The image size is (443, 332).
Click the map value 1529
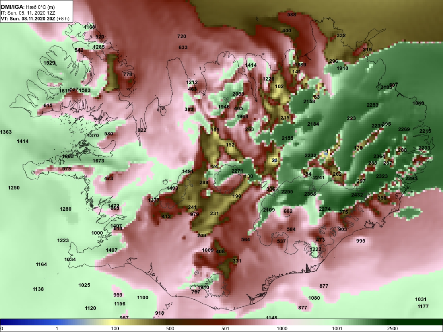(49, 63)
